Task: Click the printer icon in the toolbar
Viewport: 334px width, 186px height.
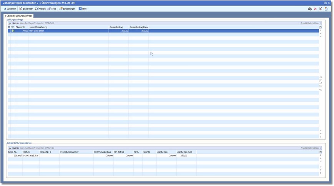Action: pos(310,8)
